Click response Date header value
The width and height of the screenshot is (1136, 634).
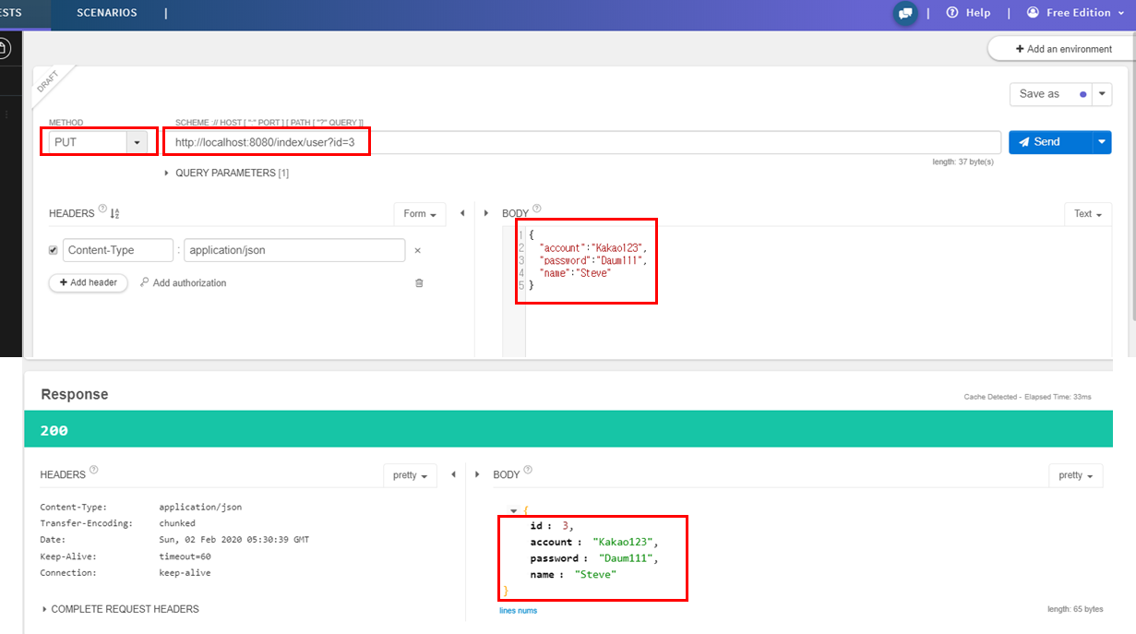234,540
